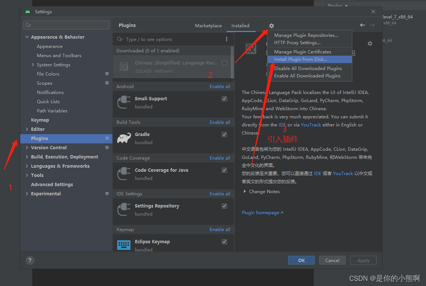Enable the Chinese (Simplified) Language Pack checkbox

click(224, 63)
